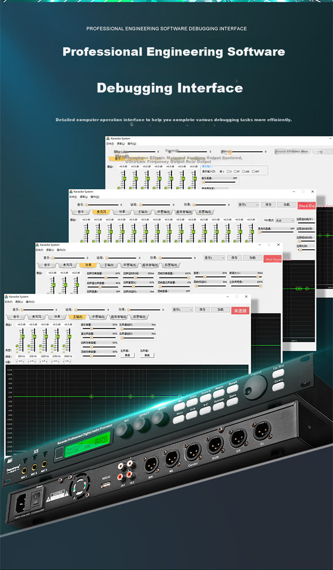
Task: Expand the 音效1 dropdown in the front window
Action: [183, 309]
